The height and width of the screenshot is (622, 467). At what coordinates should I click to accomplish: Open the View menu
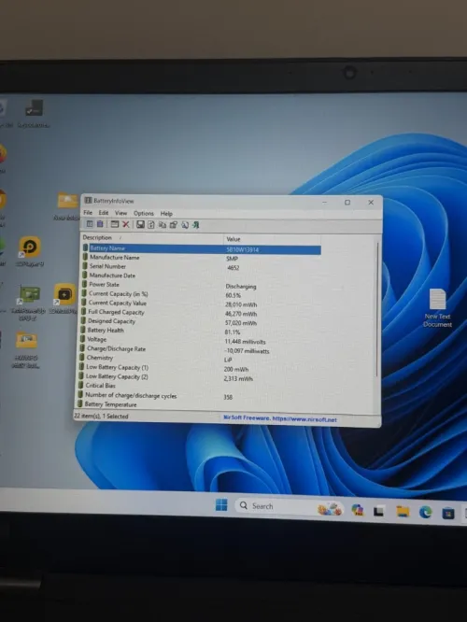coord(121,213)
